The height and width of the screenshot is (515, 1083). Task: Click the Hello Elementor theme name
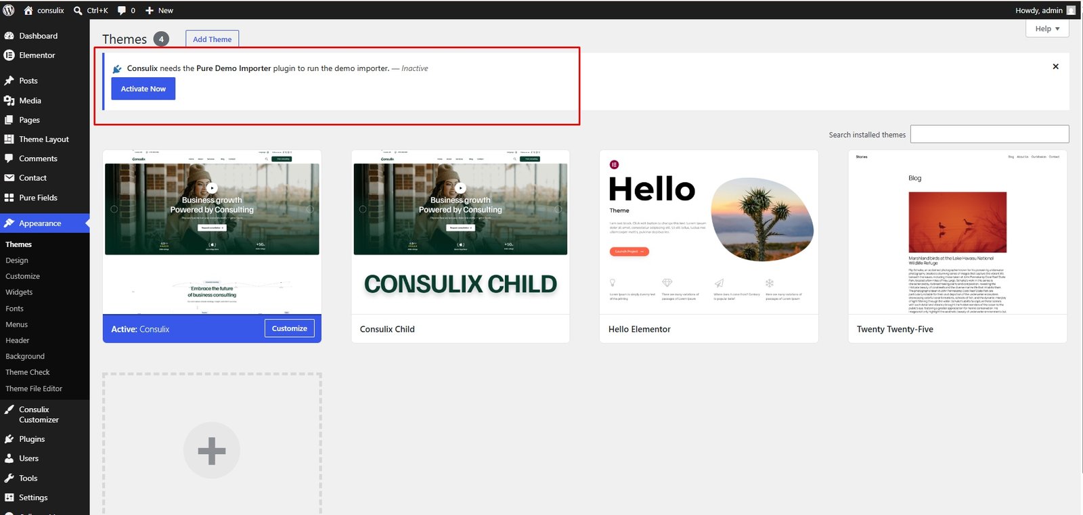pyautogui.click(x=640, y=329)
